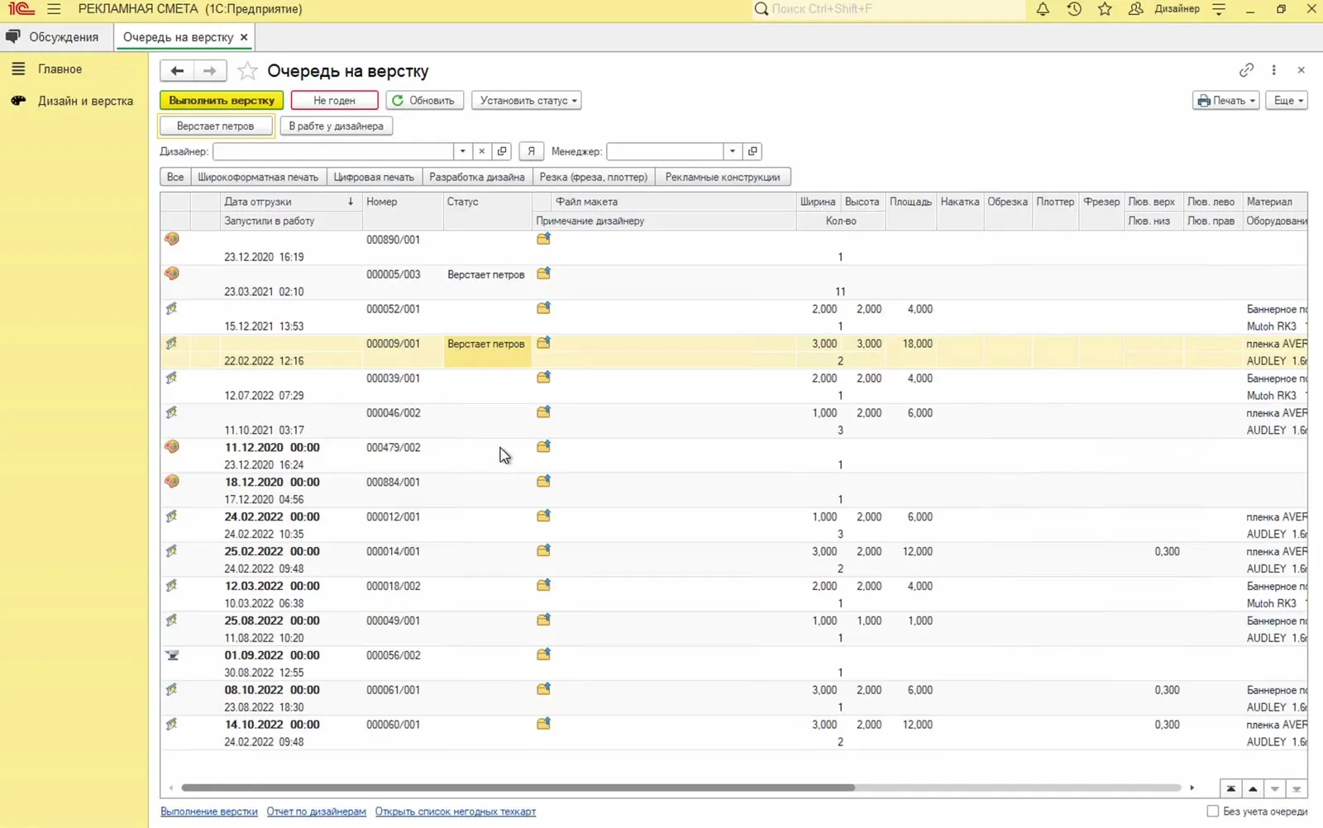Open layout file folder for 000890/001
The image size is (1323, 828).
[x=543, y=239]
